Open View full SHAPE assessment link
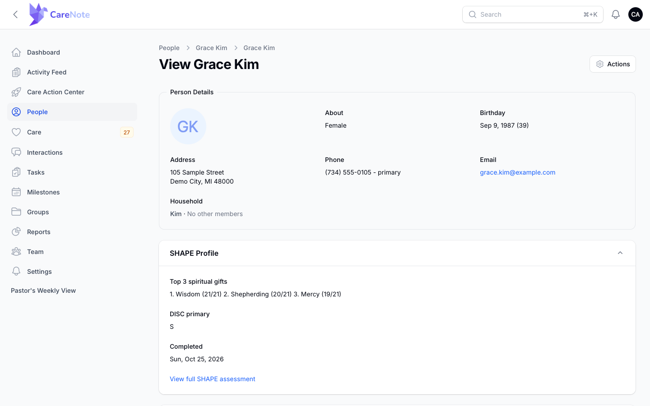The width and height of the screenshot is (650, 406). tap(213, 379)
